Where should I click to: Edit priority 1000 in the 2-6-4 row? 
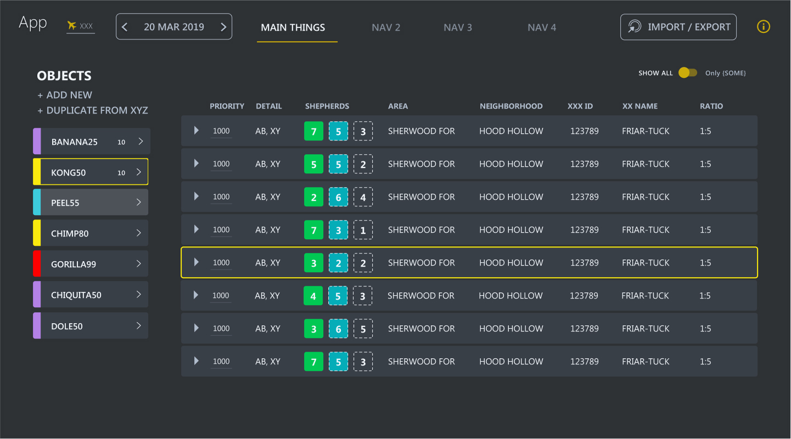coord(221,198)
